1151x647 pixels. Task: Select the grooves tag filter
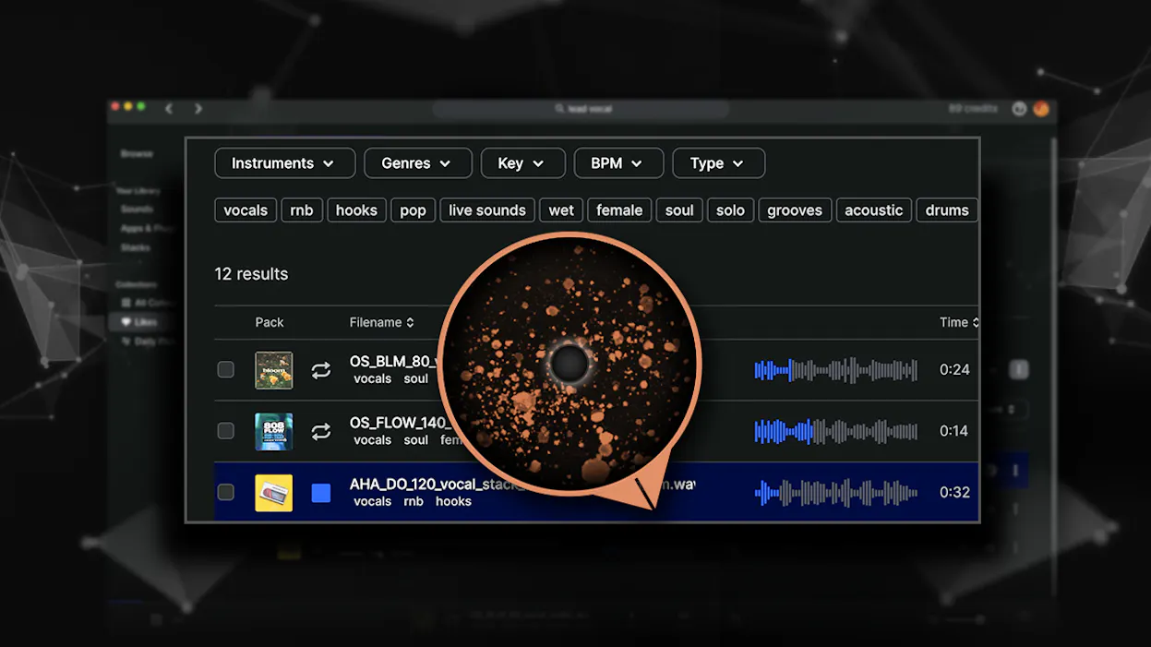click(x=795, y=210)
